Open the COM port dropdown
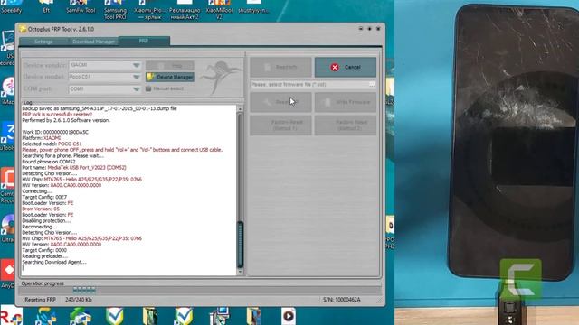This screenshot has height=325, width=579. click(x=137, y=88)
